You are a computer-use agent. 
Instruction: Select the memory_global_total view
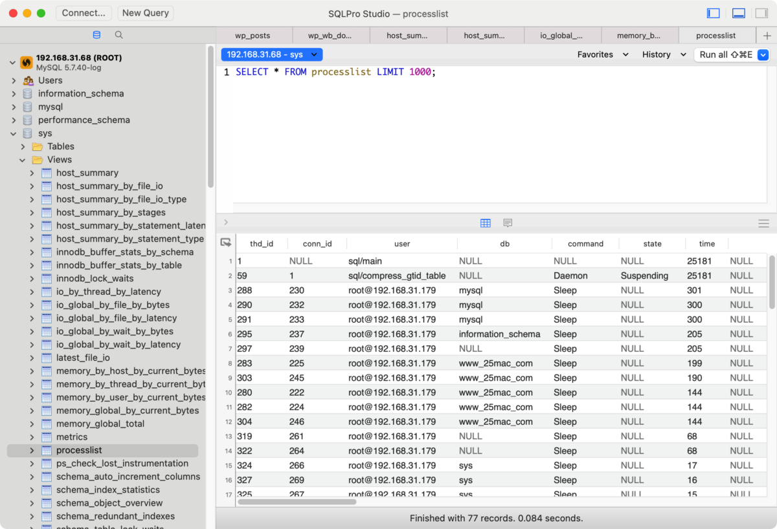[100, 424]
